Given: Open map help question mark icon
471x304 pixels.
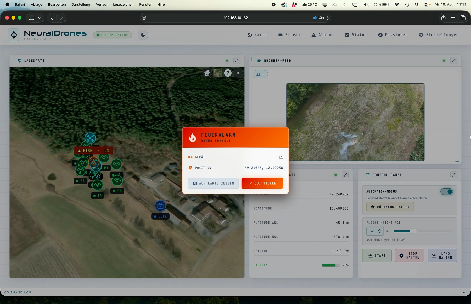Looking at the screenshot, I should pos(228,73).
